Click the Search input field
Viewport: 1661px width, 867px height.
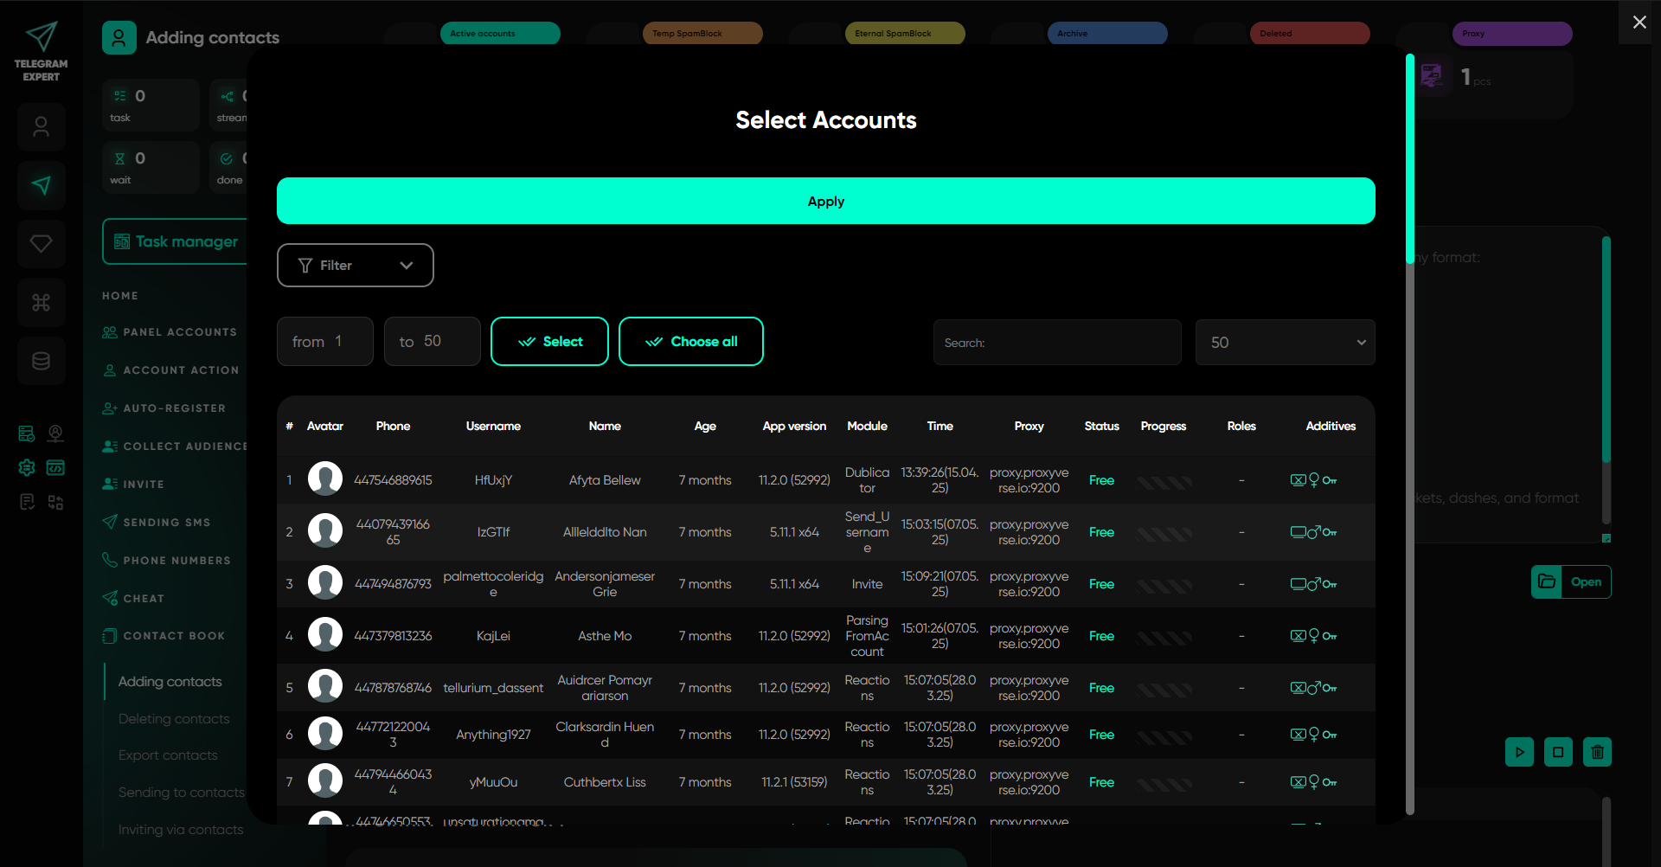pyautogui.click(x=1056, y=343)
